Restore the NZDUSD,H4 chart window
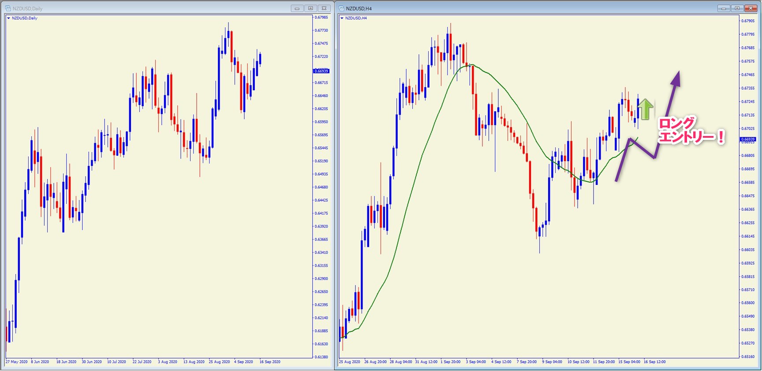762x371 pixels. pos(737,8)
